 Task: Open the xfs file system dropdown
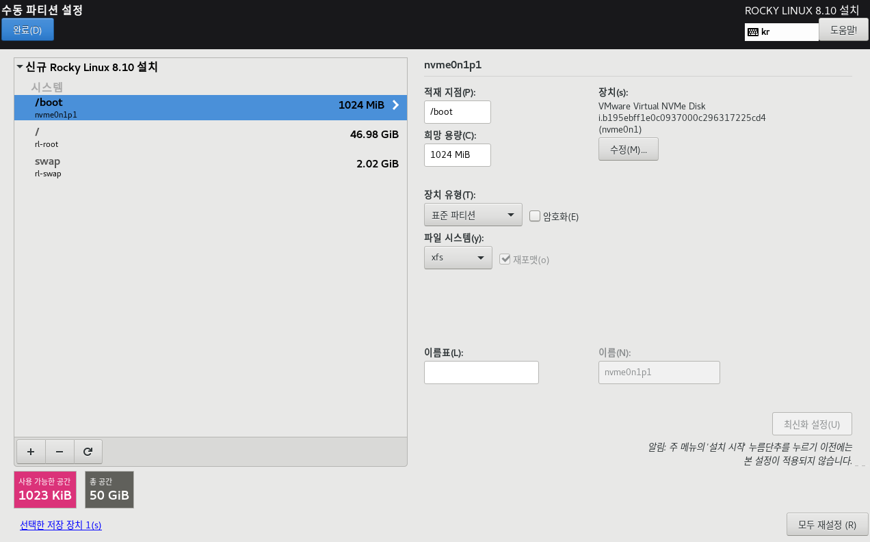[x=458, y=258]
